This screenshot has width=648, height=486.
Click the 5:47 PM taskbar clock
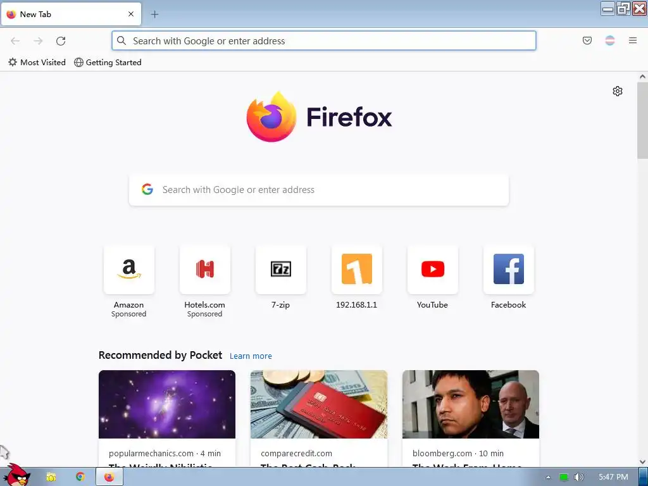point(613,477)
